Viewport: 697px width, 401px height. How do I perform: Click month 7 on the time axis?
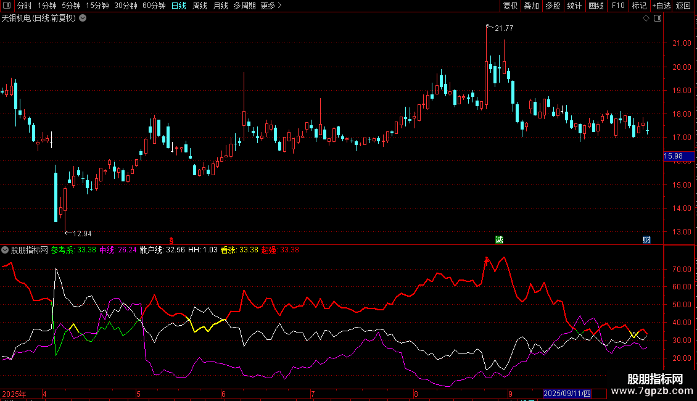click(x=313, y=394)
